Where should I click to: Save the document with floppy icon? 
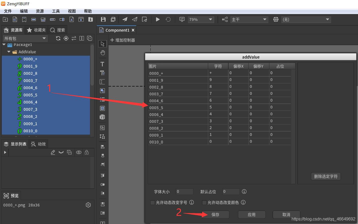click(103, 19)
